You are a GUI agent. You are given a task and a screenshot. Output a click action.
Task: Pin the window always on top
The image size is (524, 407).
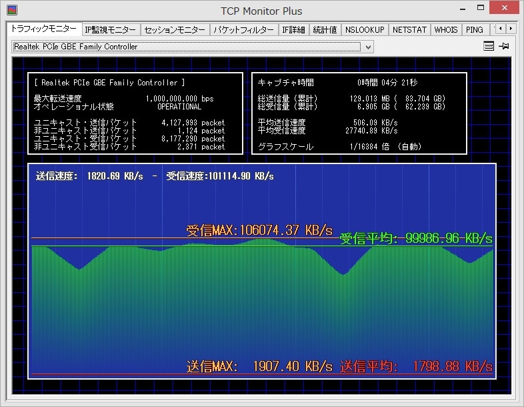click(504, 46)
